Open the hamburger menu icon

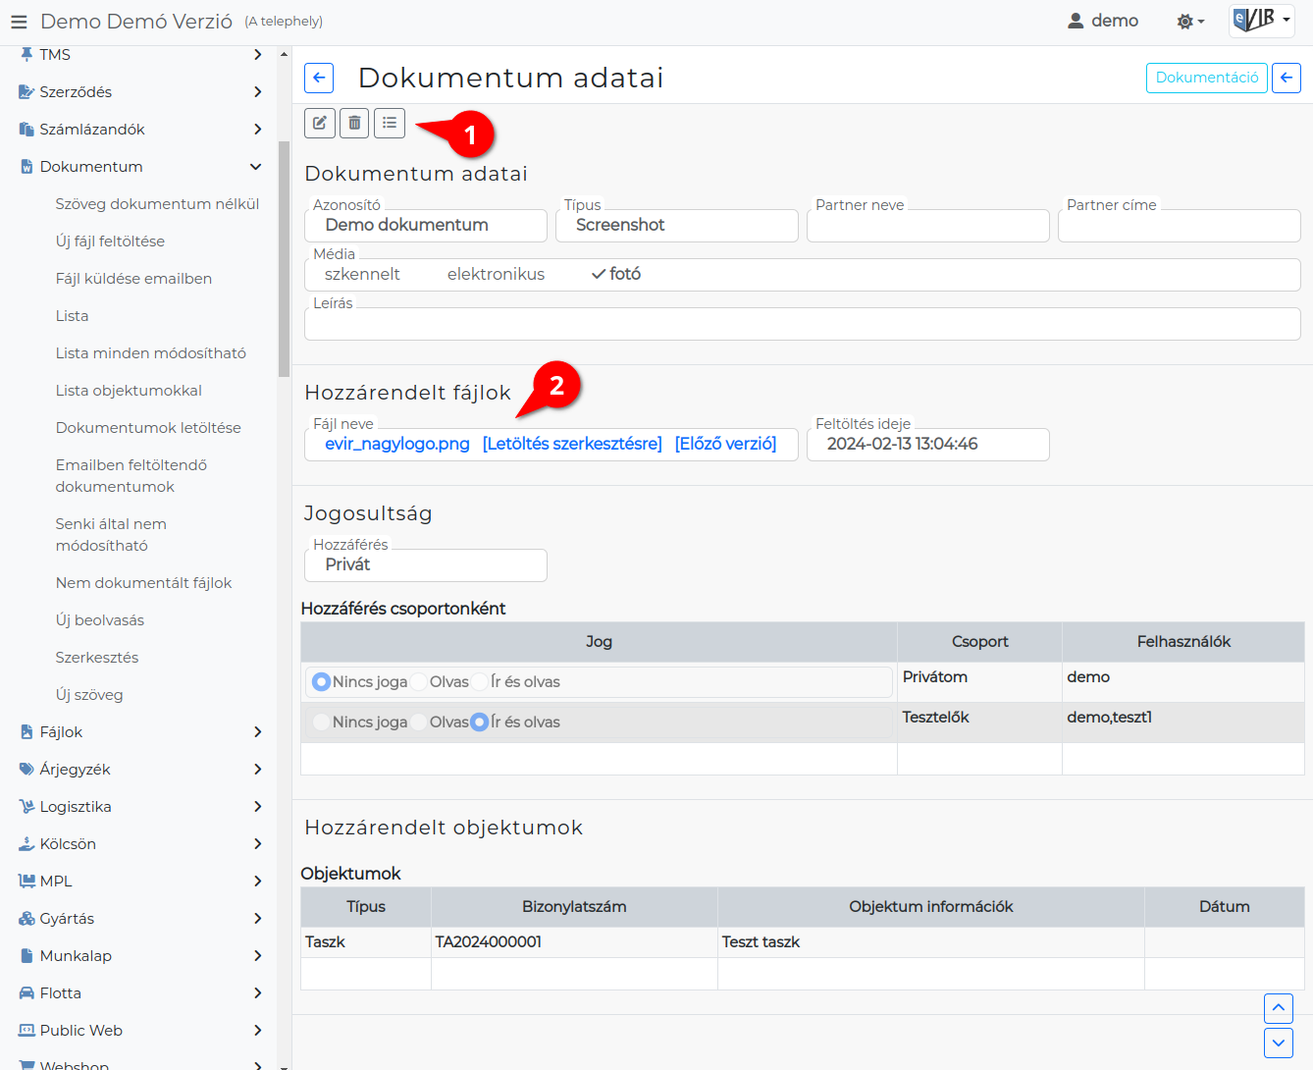coord(19,21)
